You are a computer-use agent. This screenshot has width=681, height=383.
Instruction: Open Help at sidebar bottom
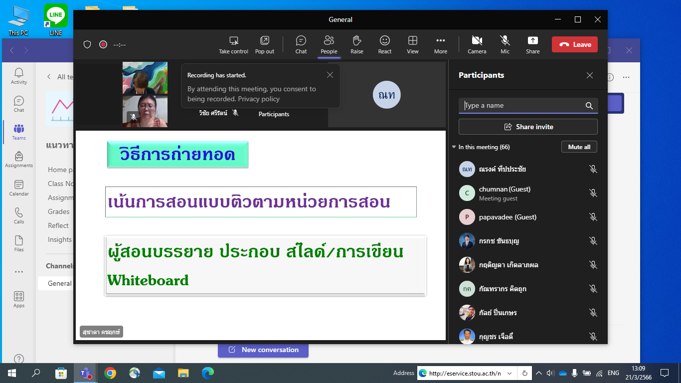(19, 359)
